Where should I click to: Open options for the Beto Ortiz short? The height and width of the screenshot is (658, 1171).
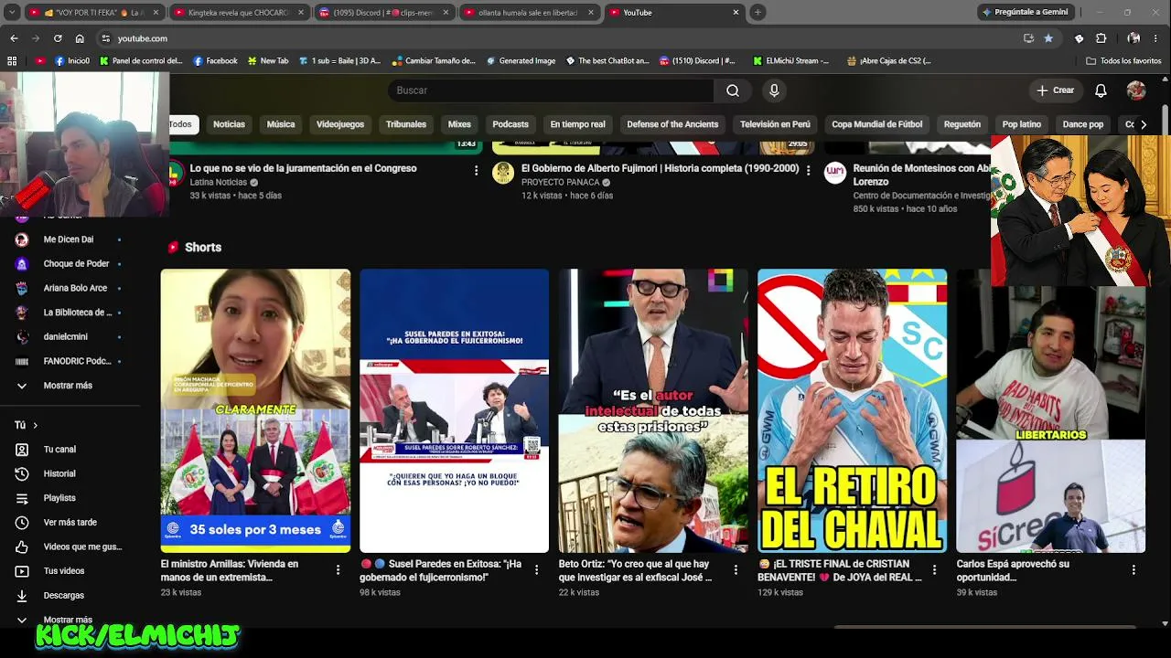736,570
